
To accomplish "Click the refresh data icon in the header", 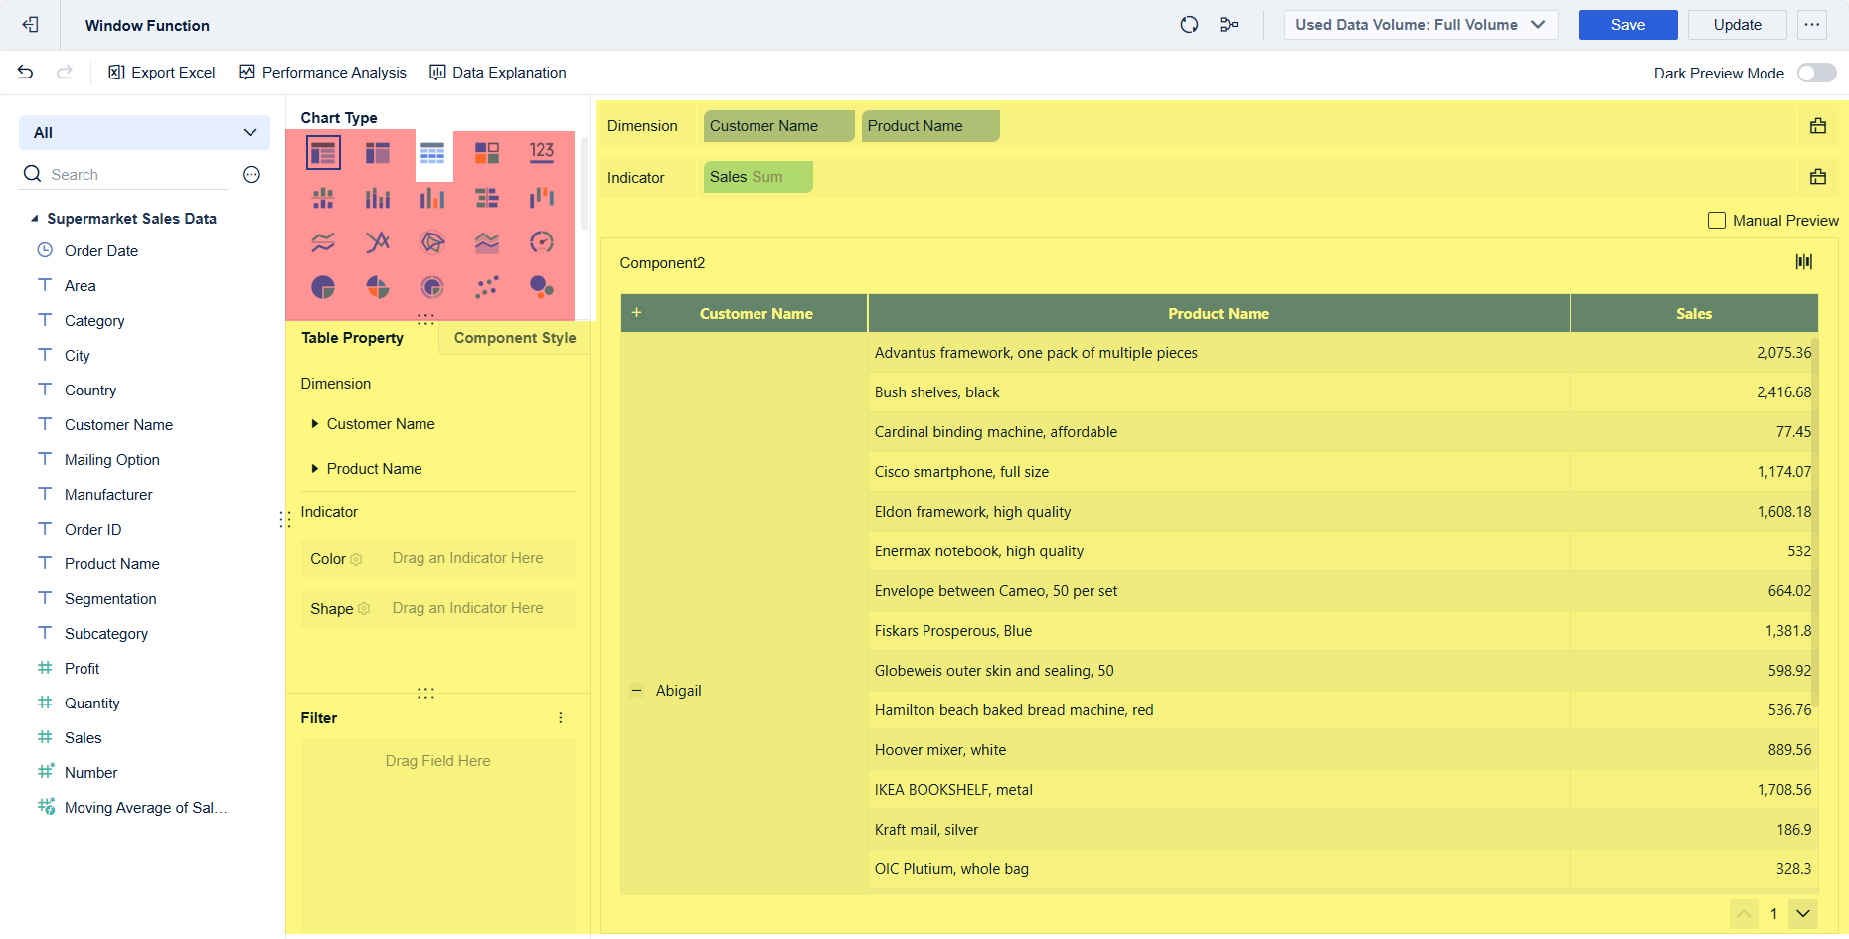I will click(x=1189, y=25).
